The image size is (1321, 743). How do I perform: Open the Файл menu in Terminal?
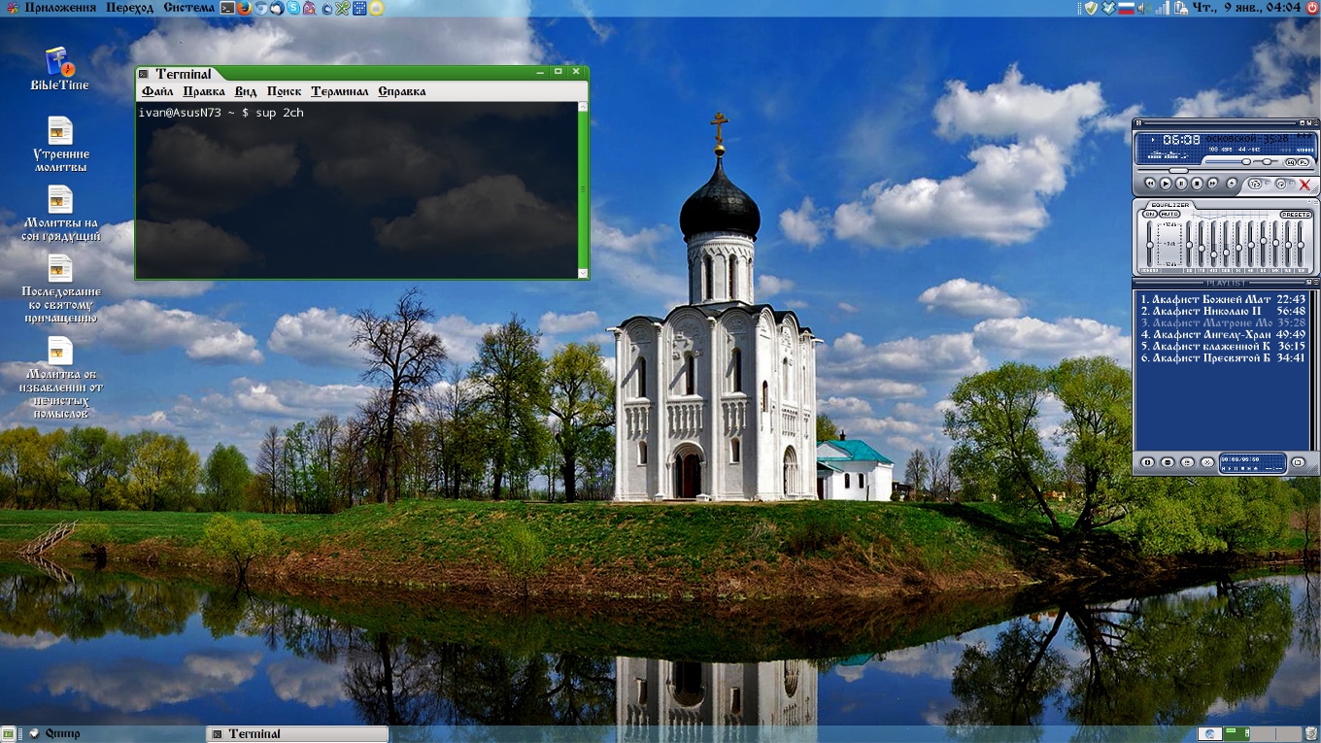coord(157,91)
